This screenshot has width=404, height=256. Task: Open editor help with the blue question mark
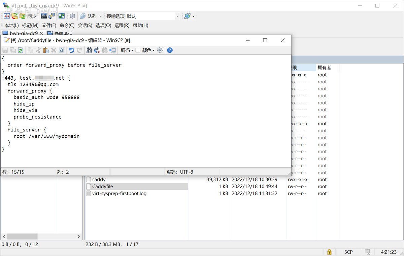[170, 50]
